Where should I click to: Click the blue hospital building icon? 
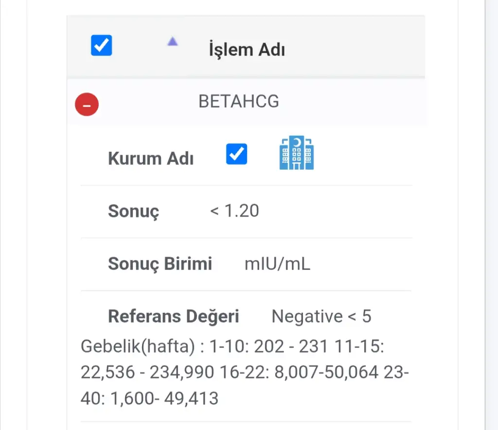297,153
